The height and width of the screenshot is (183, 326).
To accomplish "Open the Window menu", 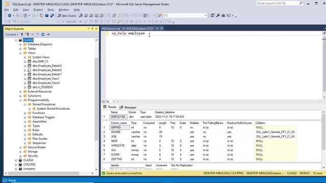I will [x=64, y=10].
